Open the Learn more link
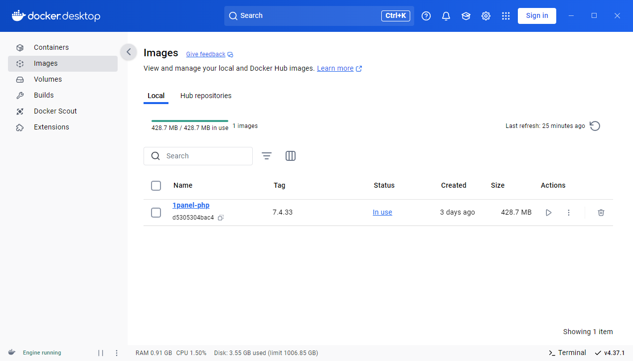This screenshot has width=633, height=361. tap(335, 69)
